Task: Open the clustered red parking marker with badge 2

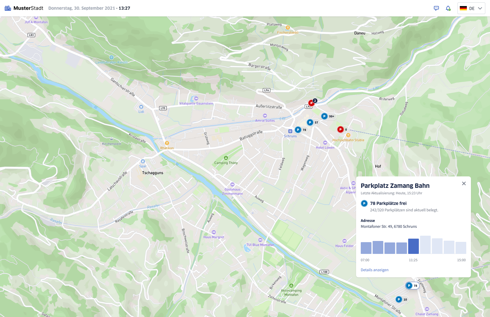Action: [x=311, y=103]
